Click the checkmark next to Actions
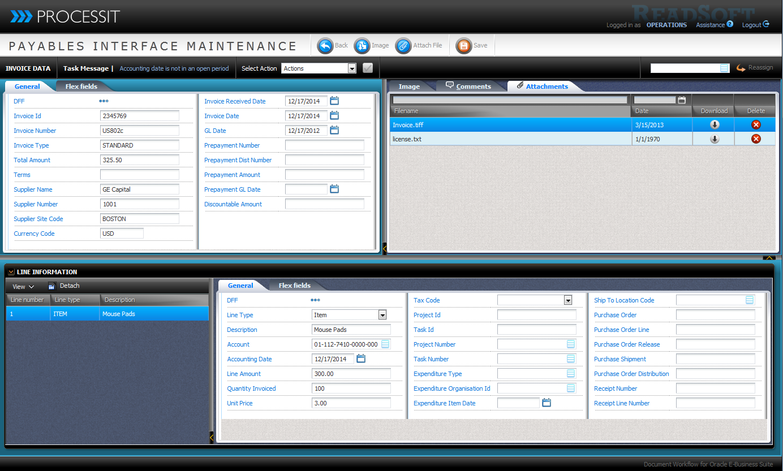The height and width of the screenshot is (471, 783). [x=368, y=68]
